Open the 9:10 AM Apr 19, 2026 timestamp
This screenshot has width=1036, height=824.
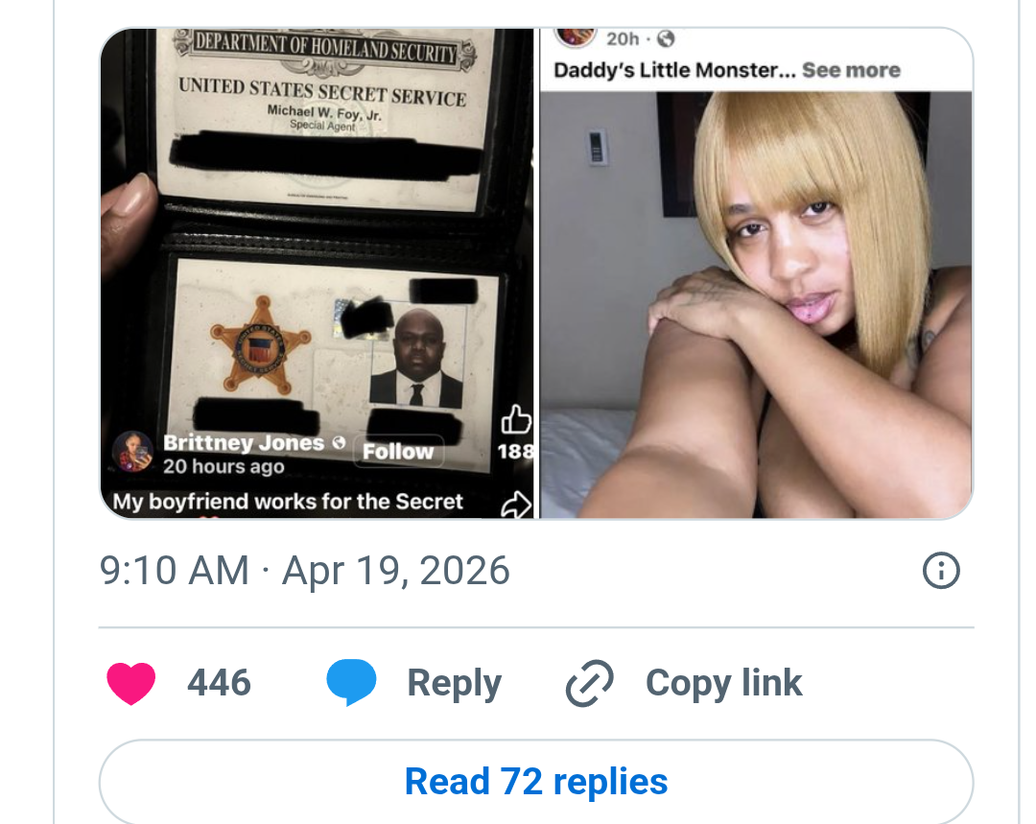tap(305, 570)
